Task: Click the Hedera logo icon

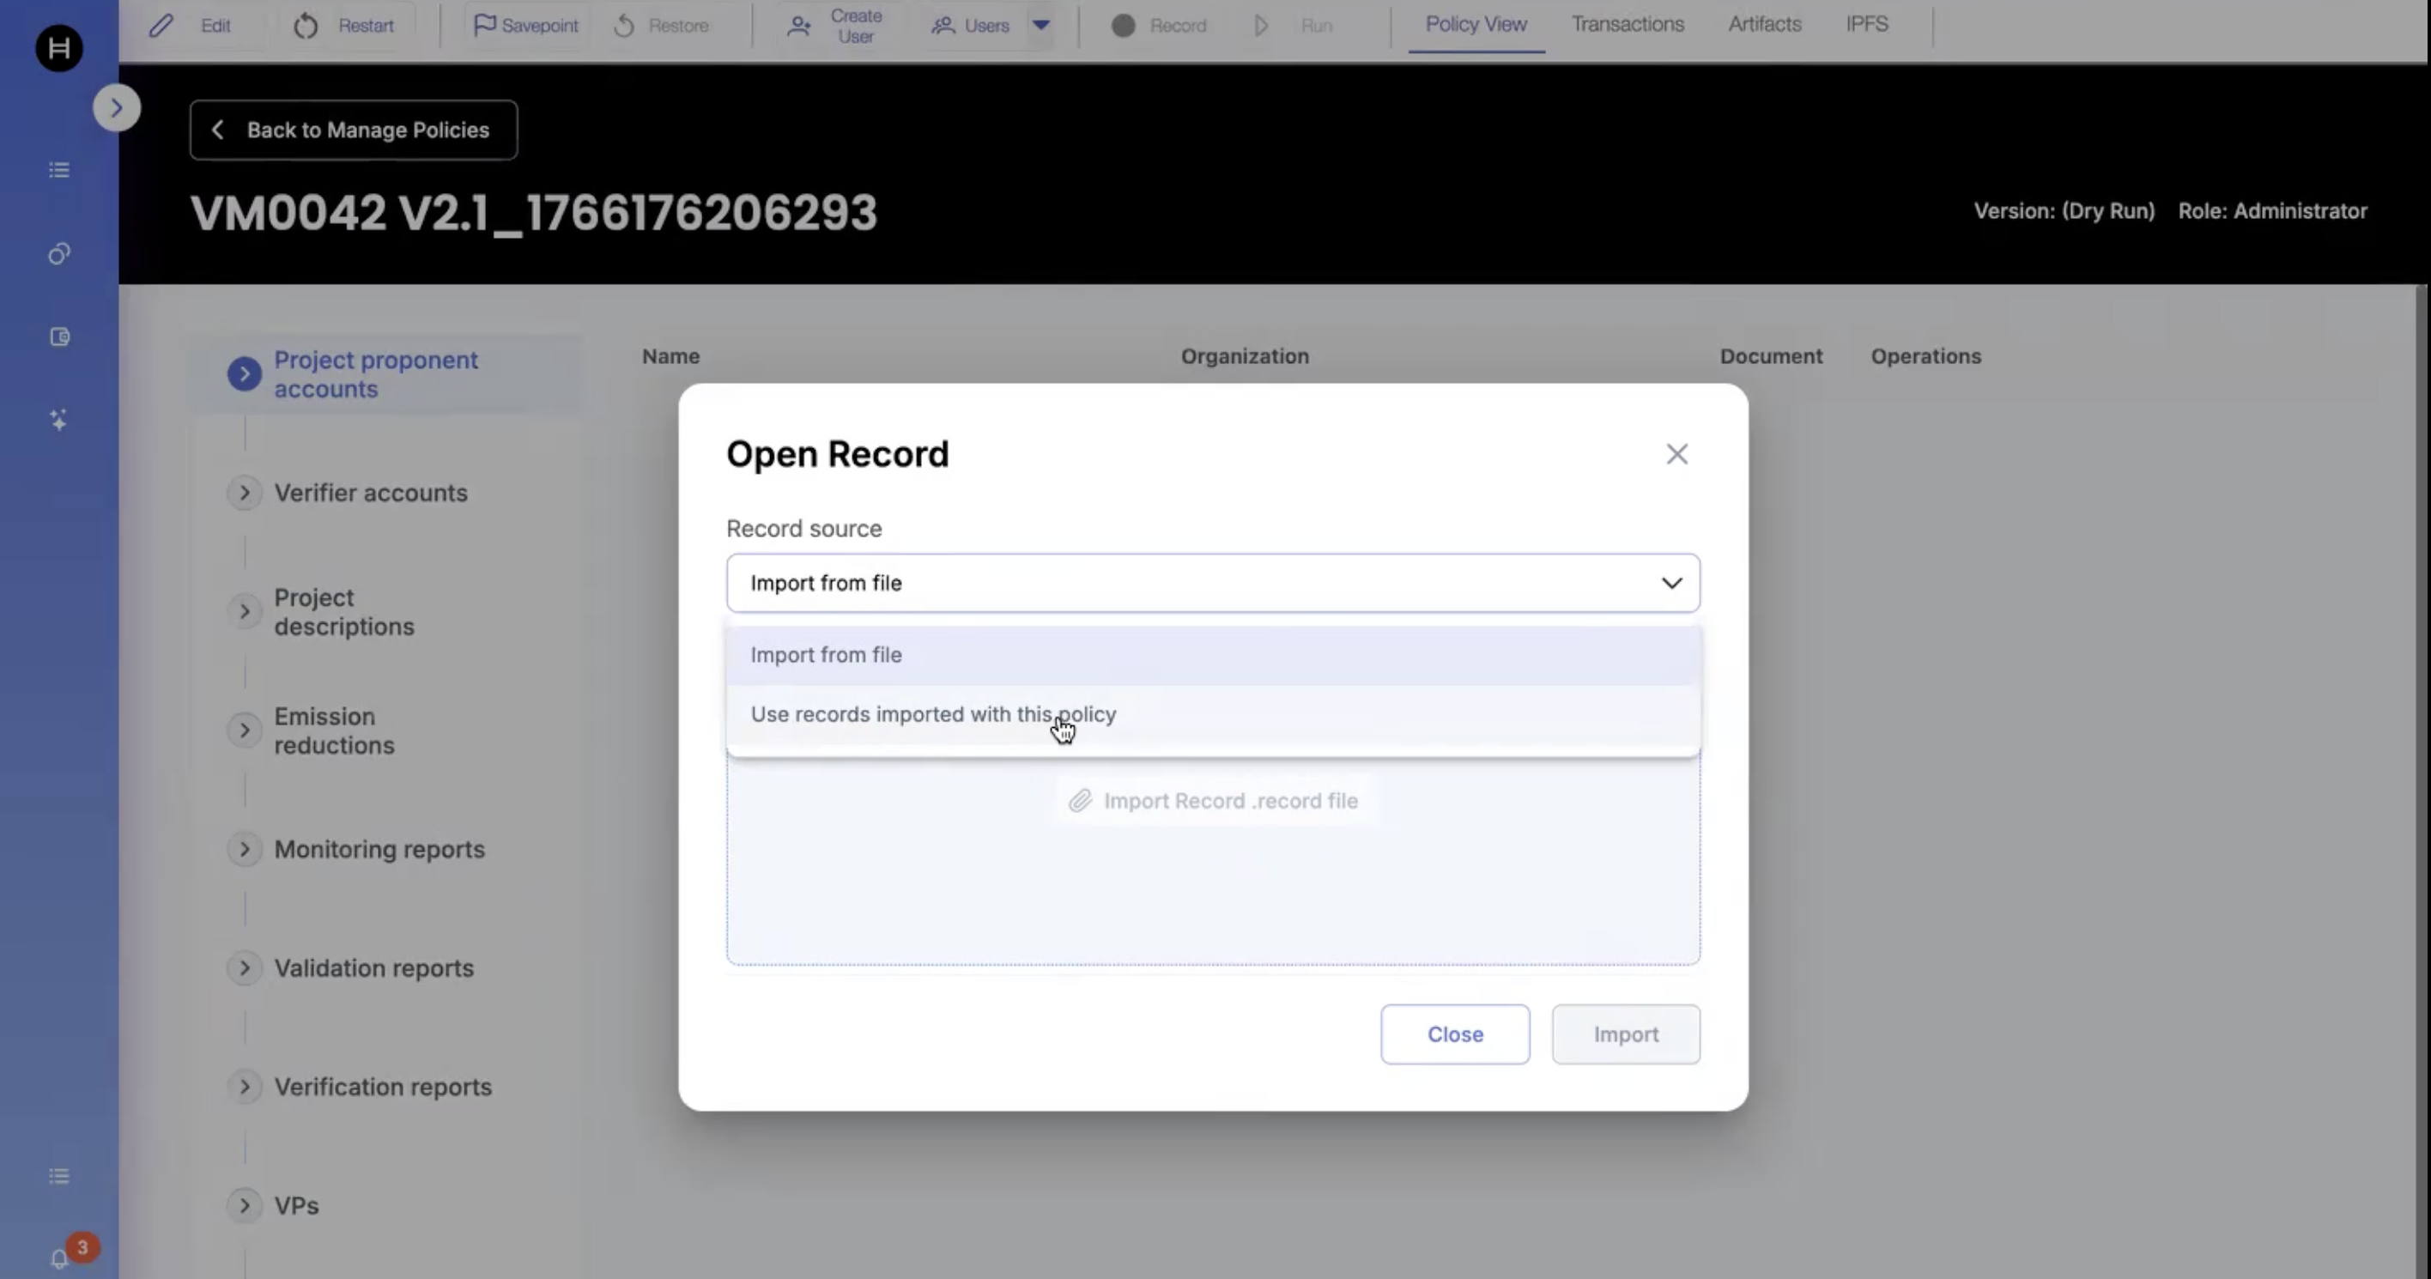Action: click(x=58, y=48)
